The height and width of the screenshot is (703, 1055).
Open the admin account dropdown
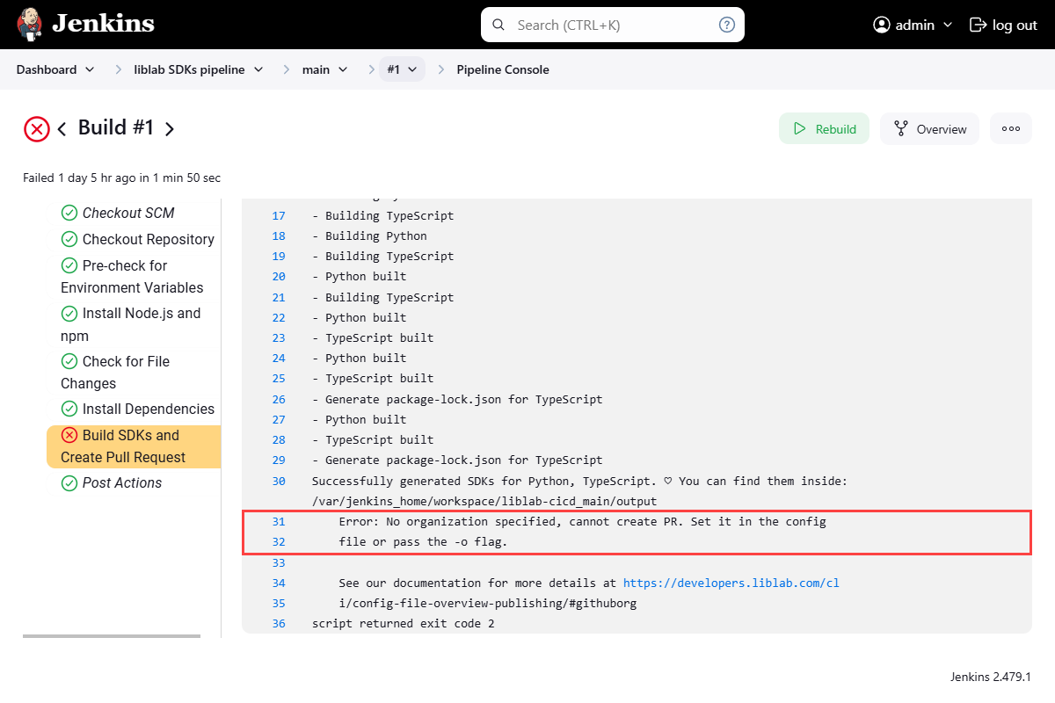(945, 25)
